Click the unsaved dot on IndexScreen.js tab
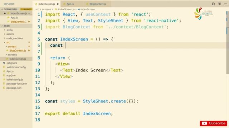Screen dimensions: 229x128 point(58,4)
